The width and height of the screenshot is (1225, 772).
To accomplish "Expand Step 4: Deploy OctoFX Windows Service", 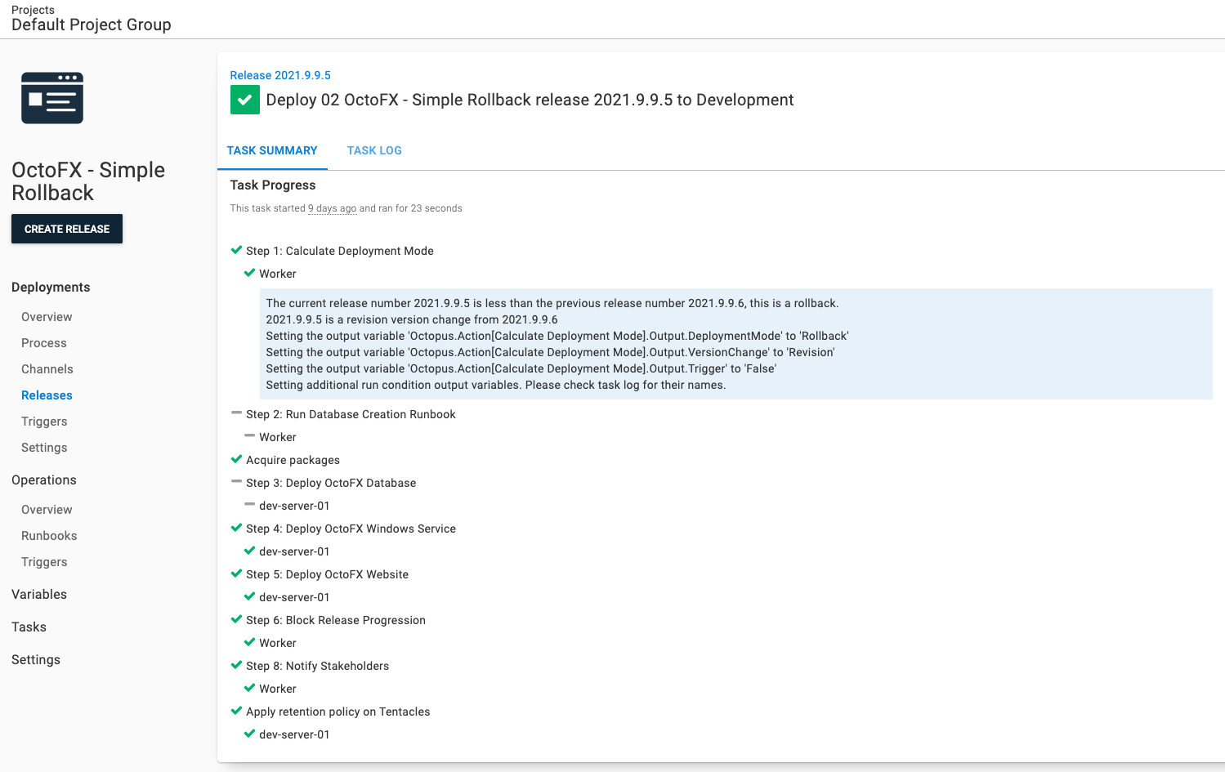I will (x=351, y=529).
